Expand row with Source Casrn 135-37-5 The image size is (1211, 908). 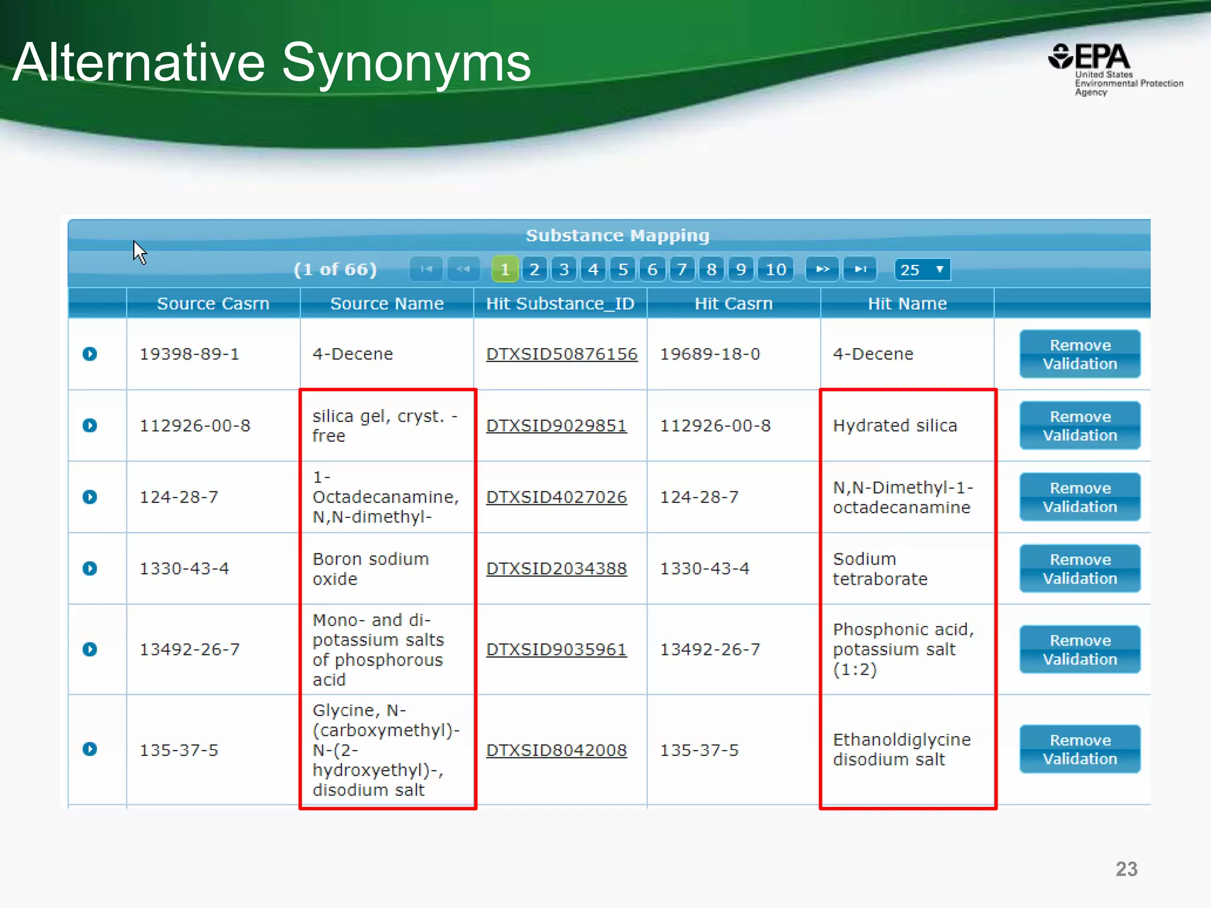click(x=90, y=750)
